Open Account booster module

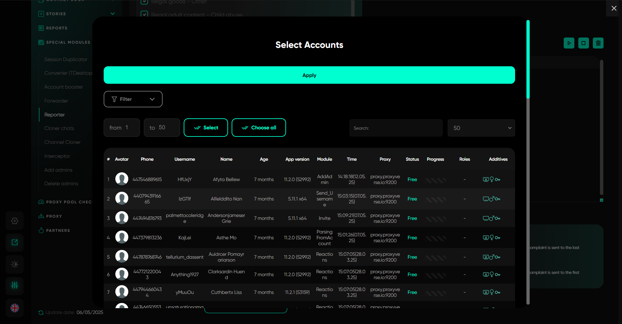63,87
